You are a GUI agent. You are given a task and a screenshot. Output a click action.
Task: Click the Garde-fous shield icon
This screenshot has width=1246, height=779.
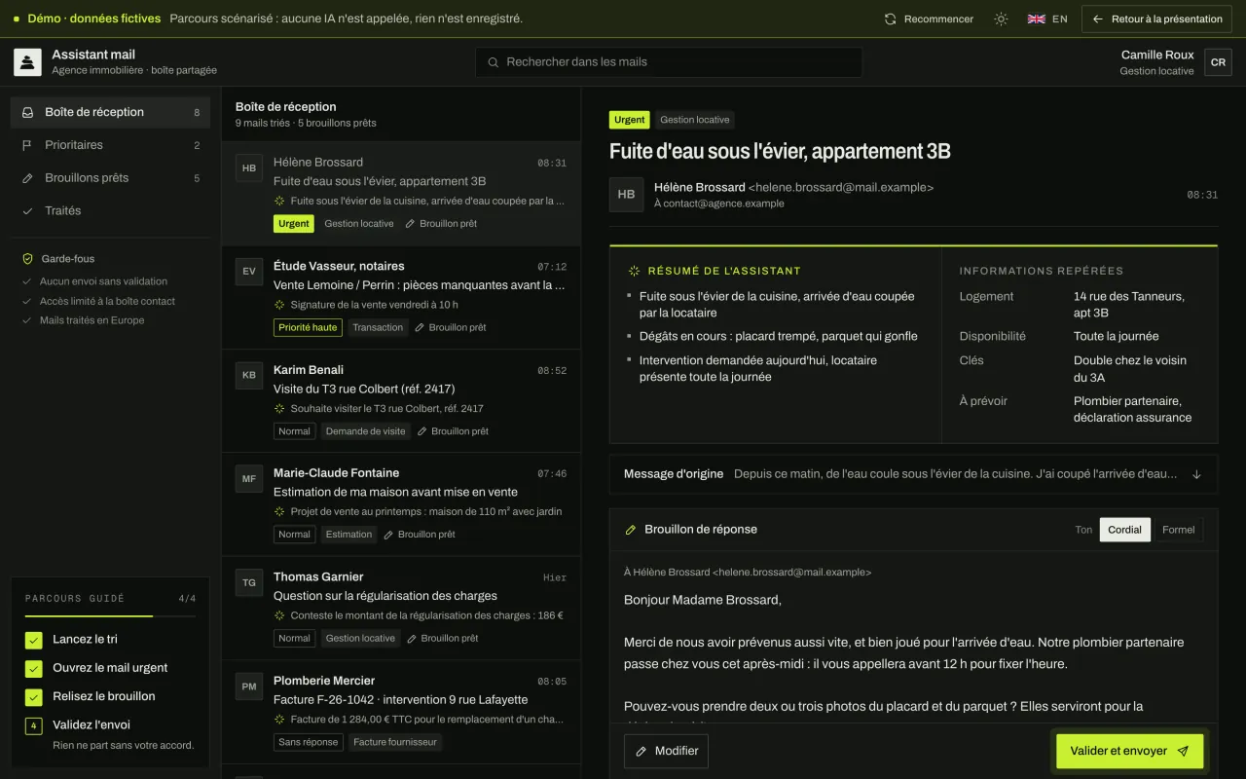click(x=28, y=259)
